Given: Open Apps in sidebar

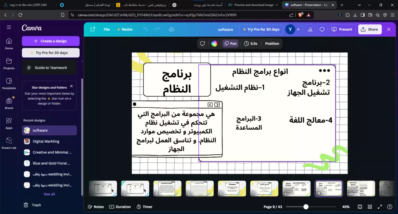Looking at the screenshot, I should 9,123.
